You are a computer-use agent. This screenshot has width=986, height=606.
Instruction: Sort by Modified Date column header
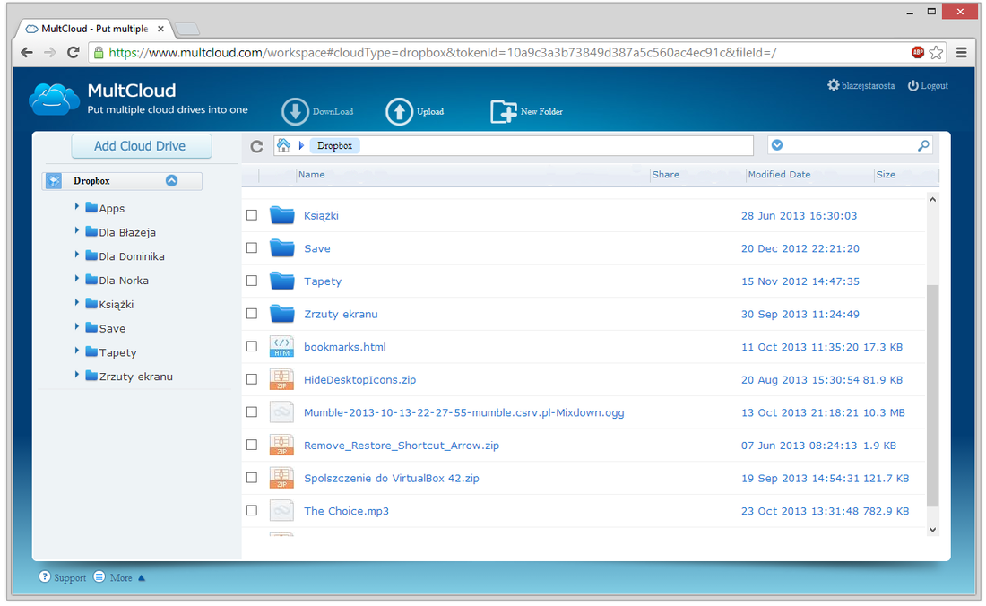coord(779,175)
